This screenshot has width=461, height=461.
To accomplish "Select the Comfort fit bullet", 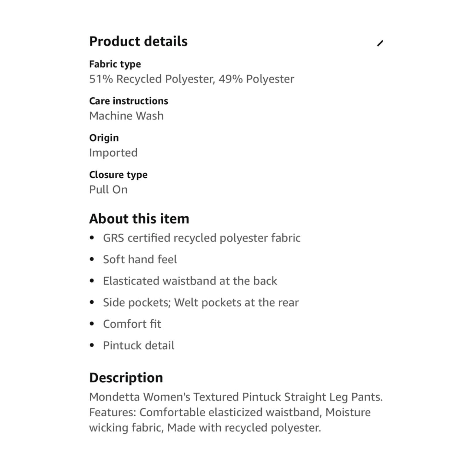I will click(x=132, y=324).
